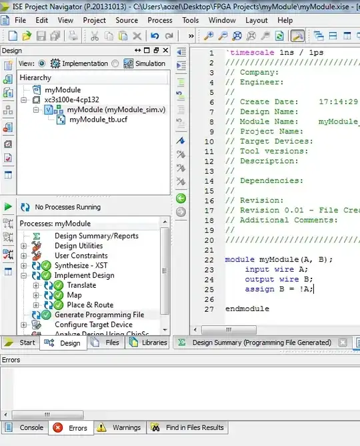This screenshot has width=360, height=446.
Task: Select the Simulation view radio button
Action: [x=115, y=63]
